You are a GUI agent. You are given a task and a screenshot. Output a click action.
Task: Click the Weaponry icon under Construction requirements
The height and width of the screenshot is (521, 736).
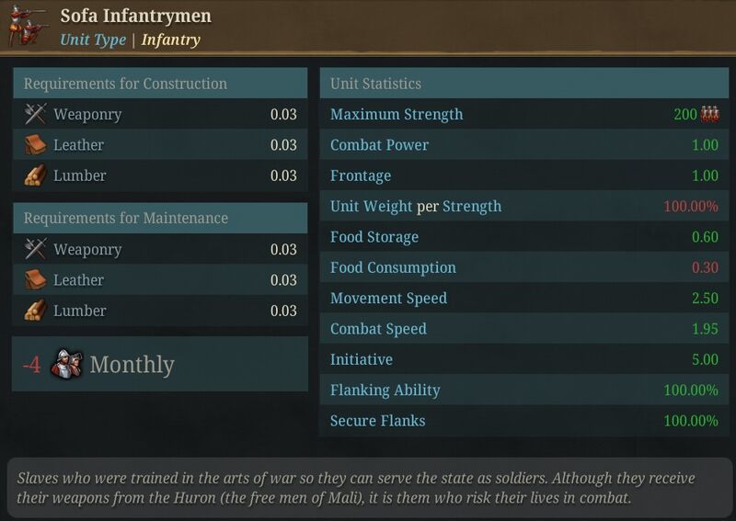(35, 114)
